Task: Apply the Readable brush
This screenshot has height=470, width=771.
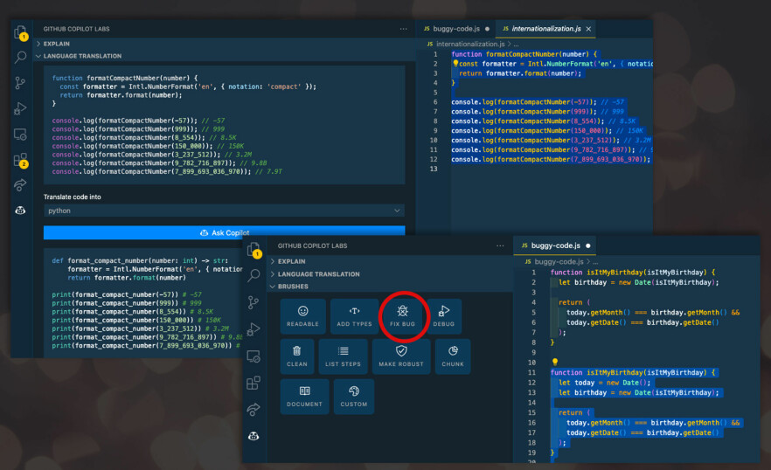Action: point(302,316)
